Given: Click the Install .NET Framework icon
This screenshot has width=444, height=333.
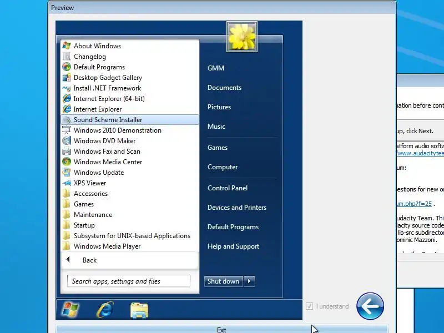Looking at the screenshot, I should point(67,88).
